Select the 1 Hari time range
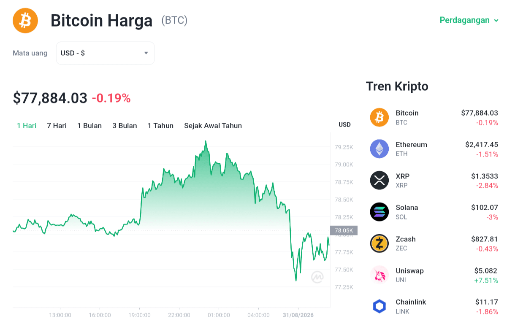This screenshot has width=515, height=327. (27, 126)
